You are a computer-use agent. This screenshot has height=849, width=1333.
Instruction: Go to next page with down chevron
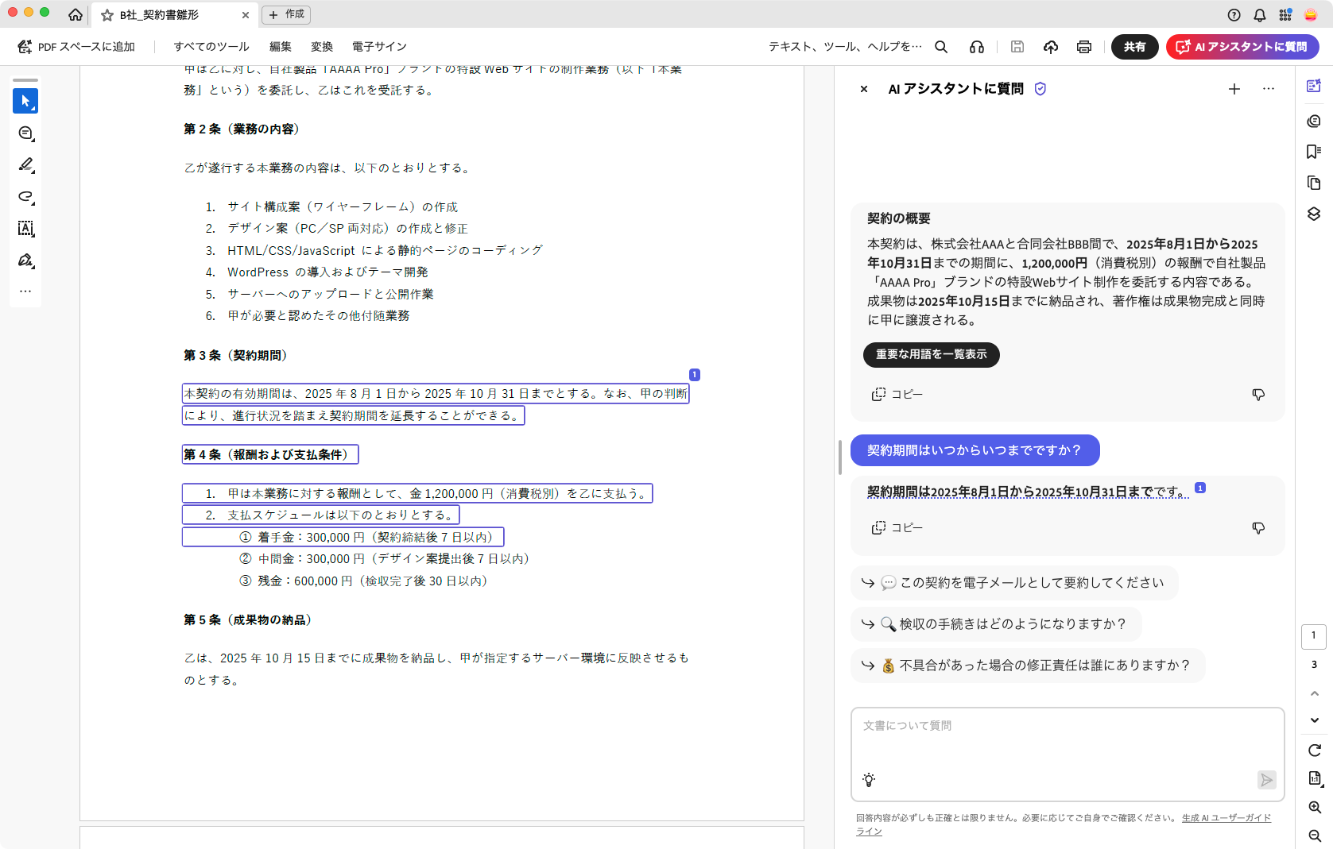coord(1314,720)
